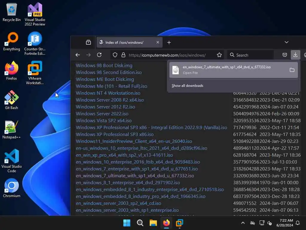Open Windows Server 2022.iso link
The height and width of the screenshot is (230, 306).
[102, 114]
